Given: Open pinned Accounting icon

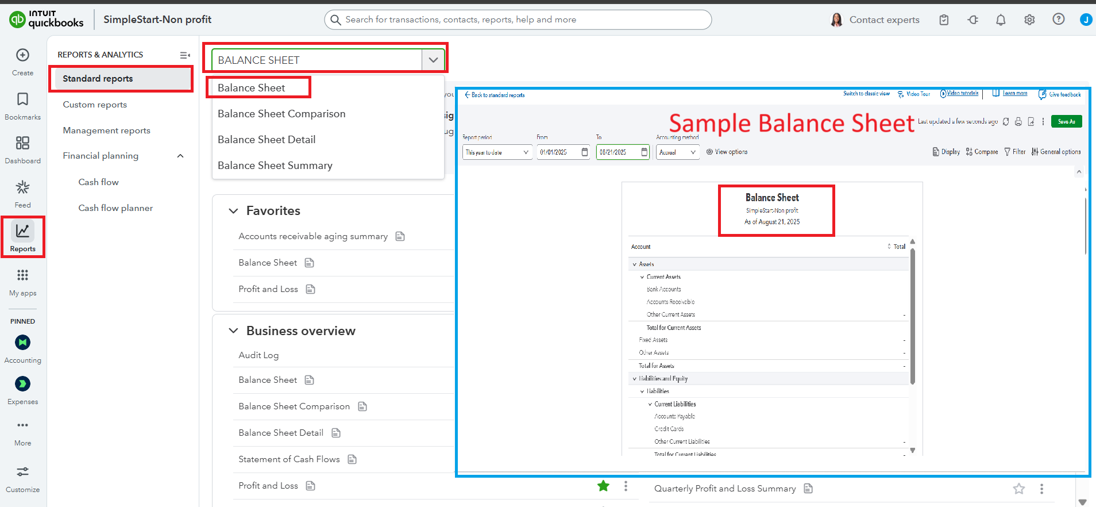Looking at the screenshot, I should coord(22,343).
